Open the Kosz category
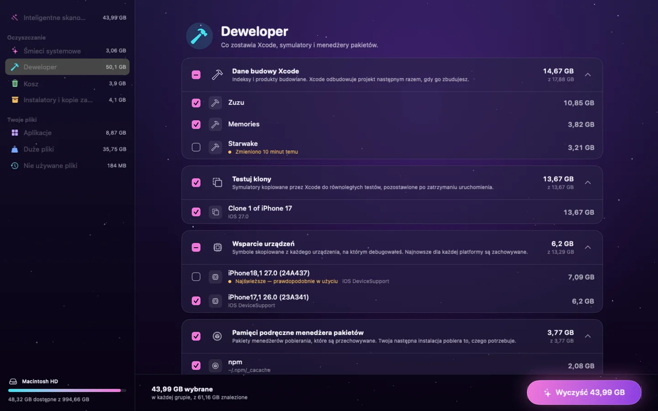Image resolution: width=658 pixels, height=411 pixels. pos(67,84)
